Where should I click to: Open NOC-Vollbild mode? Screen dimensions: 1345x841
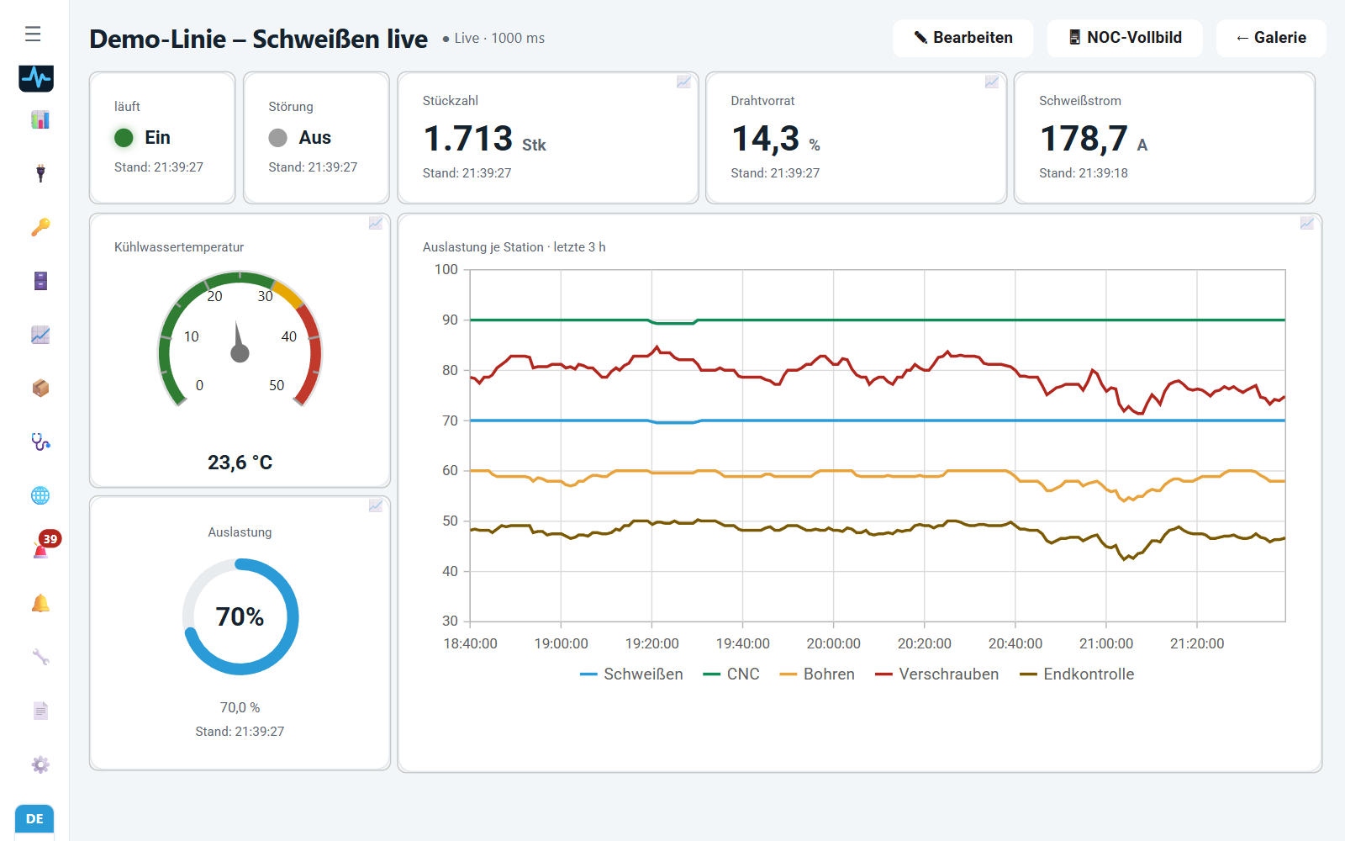tap(1125, 38)
